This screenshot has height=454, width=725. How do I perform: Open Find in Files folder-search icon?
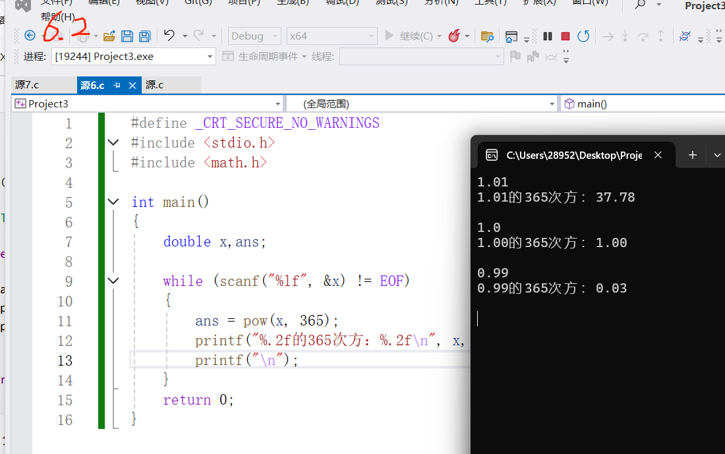point(487,36)
